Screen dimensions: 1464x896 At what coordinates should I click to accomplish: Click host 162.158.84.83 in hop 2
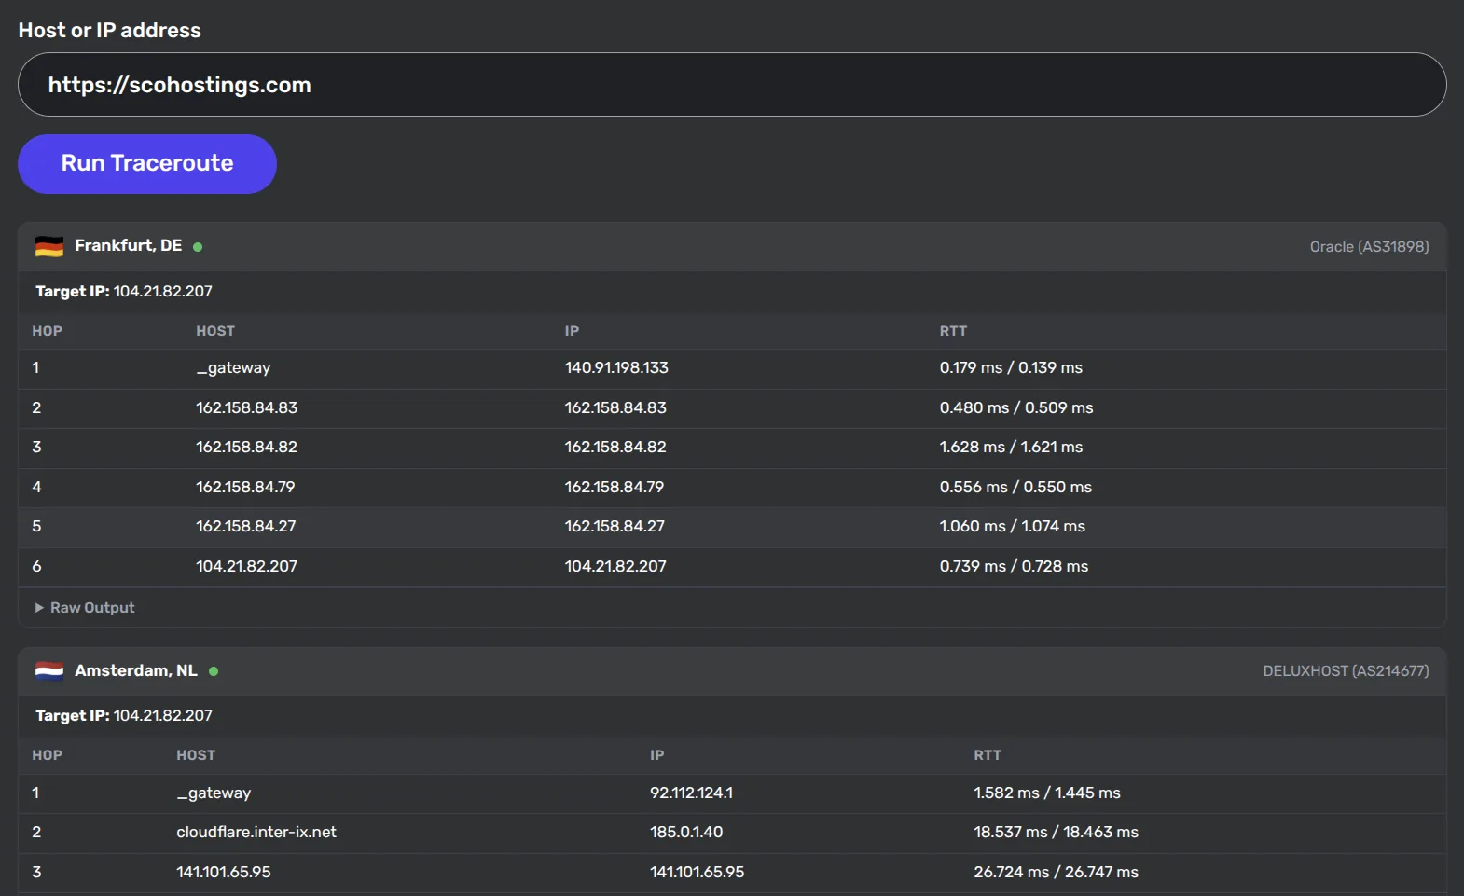tap(247, 408)
